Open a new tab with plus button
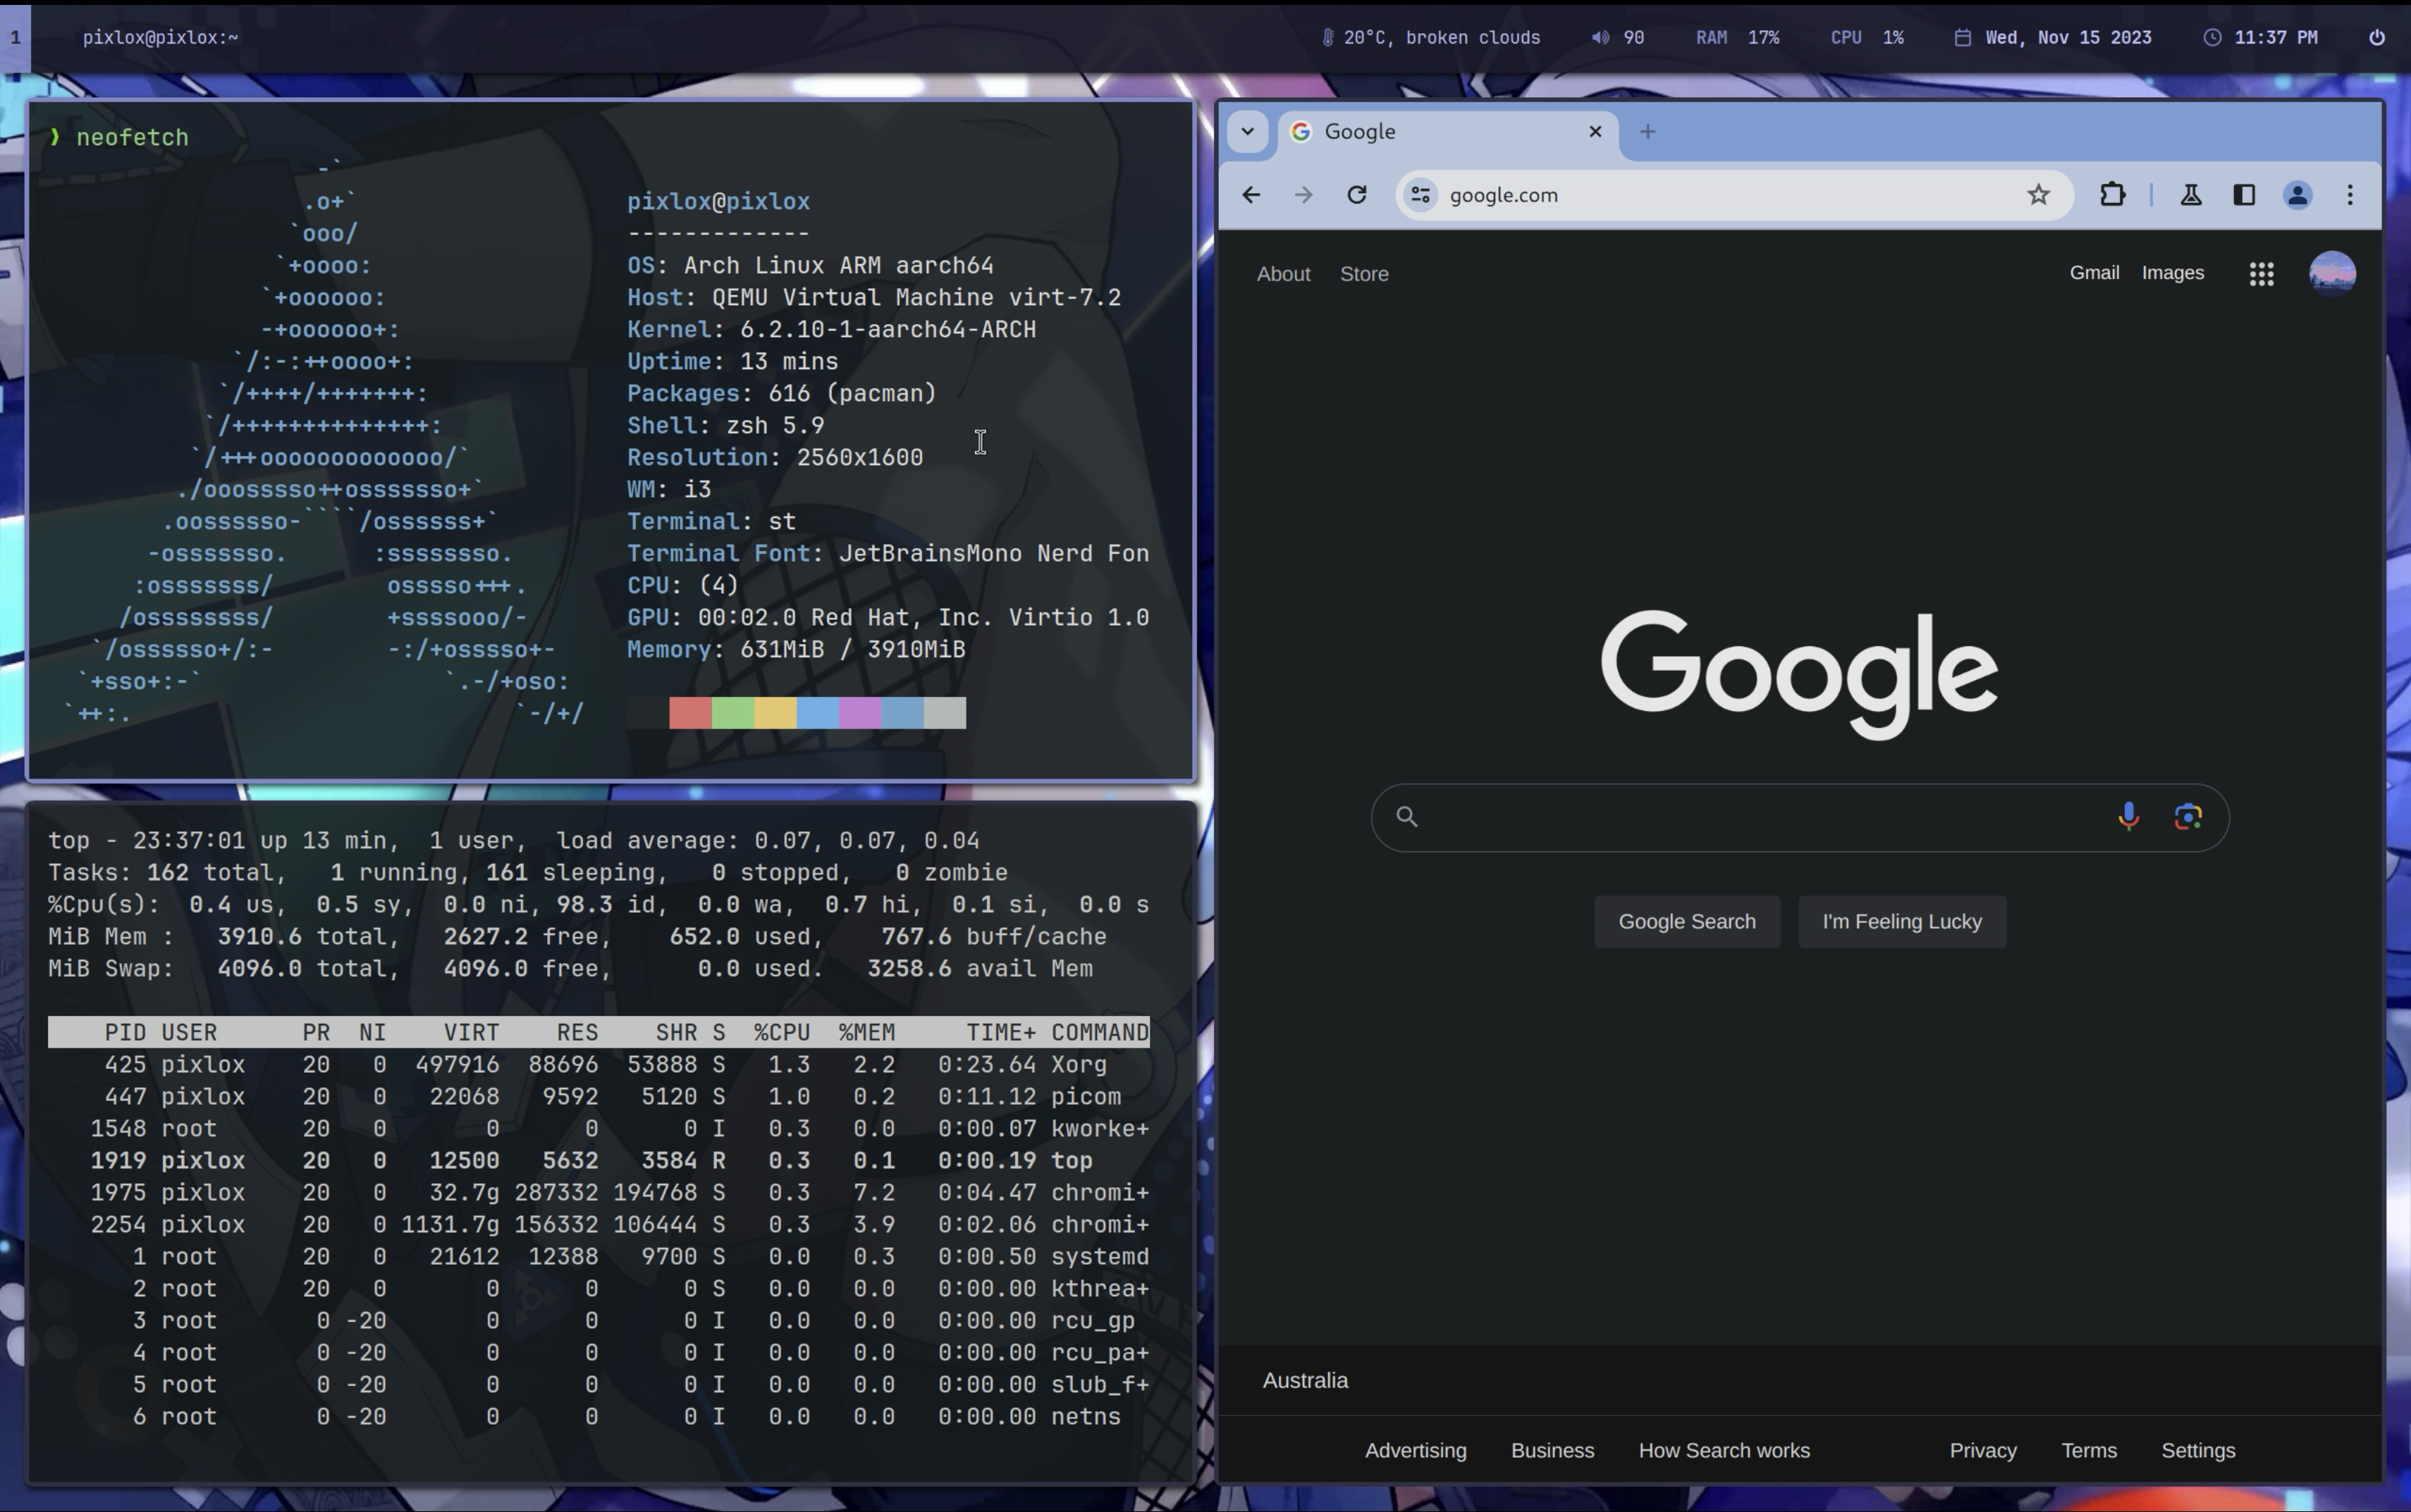Image resolution: width=2411 pixels, height=1512 pixels. tap(1648, 131)
